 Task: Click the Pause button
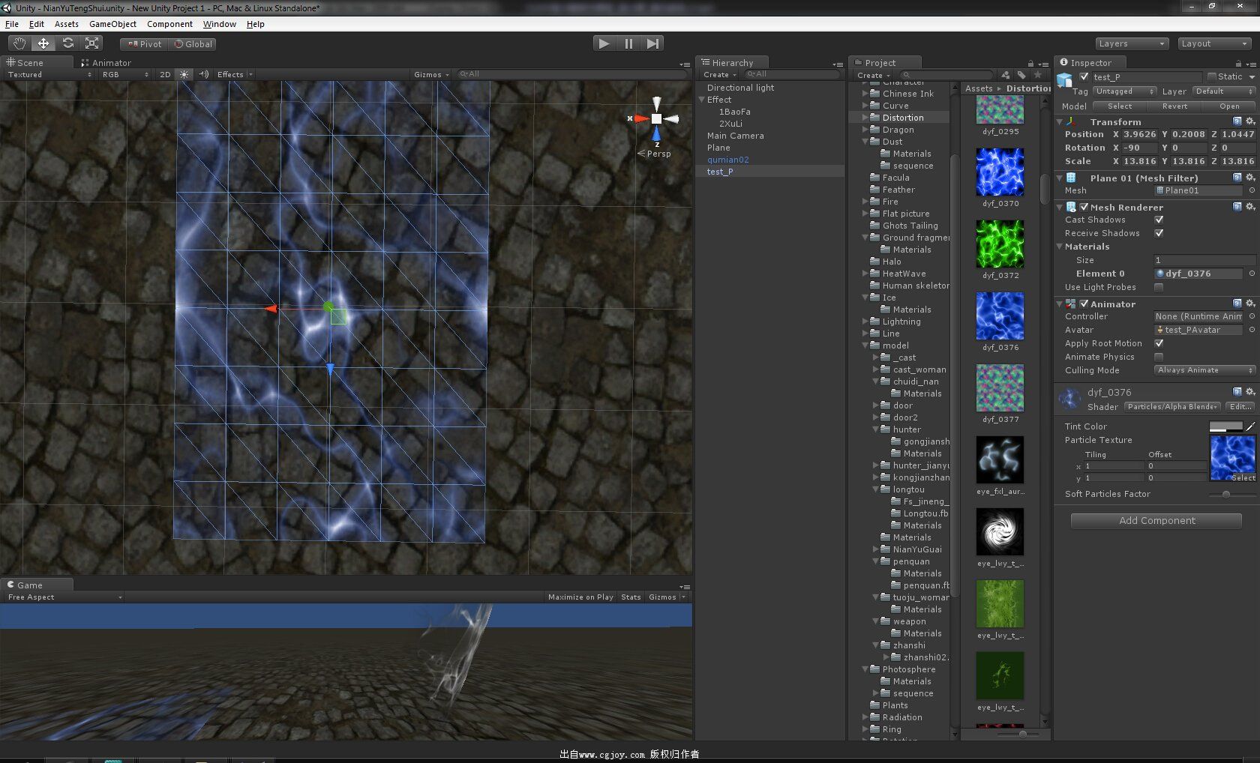628,43
